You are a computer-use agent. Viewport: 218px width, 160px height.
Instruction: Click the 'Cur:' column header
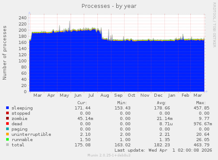click(x=82, y=103)
